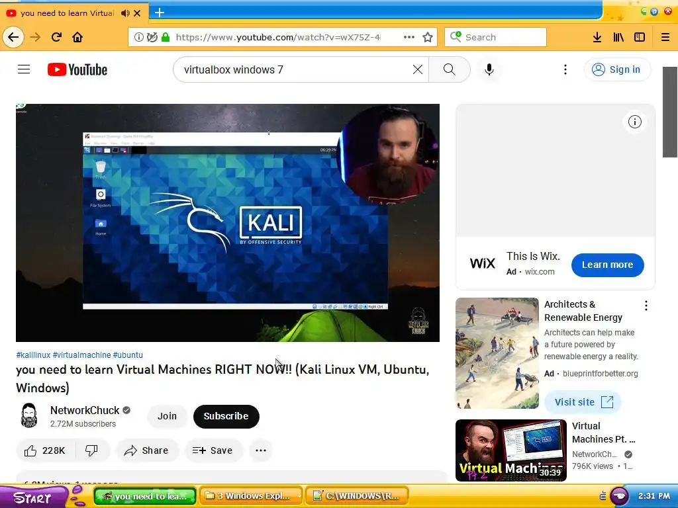Click the ad info icon
Screen dimensions: 678x508
pos(634,122)
